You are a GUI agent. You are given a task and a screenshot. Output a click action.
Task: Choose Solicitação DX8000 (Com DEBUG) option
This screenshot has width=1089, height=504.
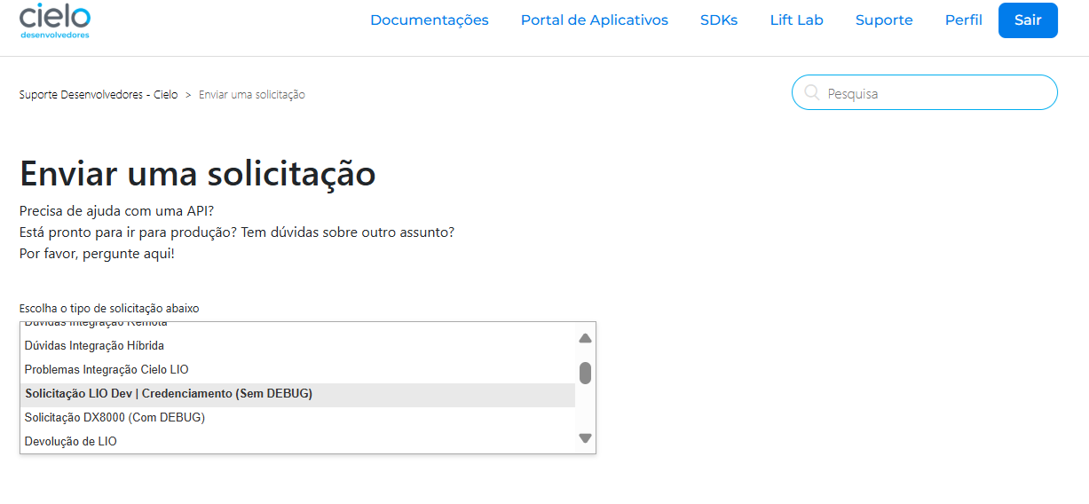[x=297, y=417]
